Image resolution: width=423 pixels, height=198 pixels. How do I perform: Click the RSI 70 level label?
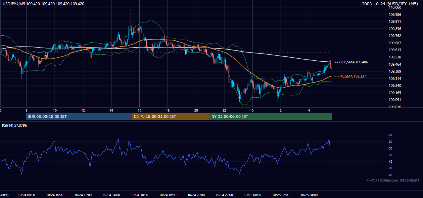390,142
